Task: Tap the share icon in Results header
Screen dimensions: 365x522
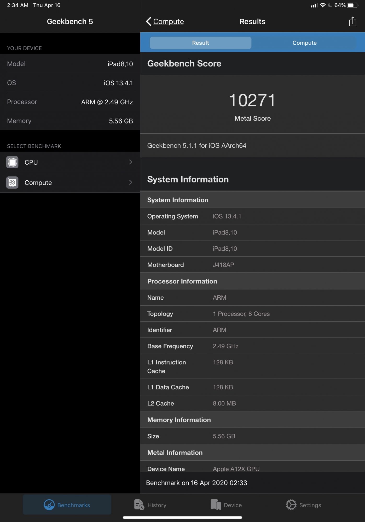Action: (x=352, y=21)
